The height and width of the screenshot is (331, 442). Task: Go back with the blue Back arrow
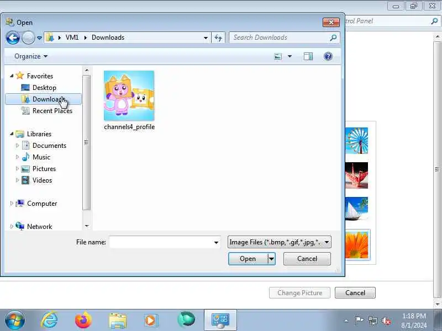tap(13, 38)
